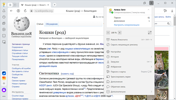Open Режим Инкогнито from menu

tap(129, 39)
